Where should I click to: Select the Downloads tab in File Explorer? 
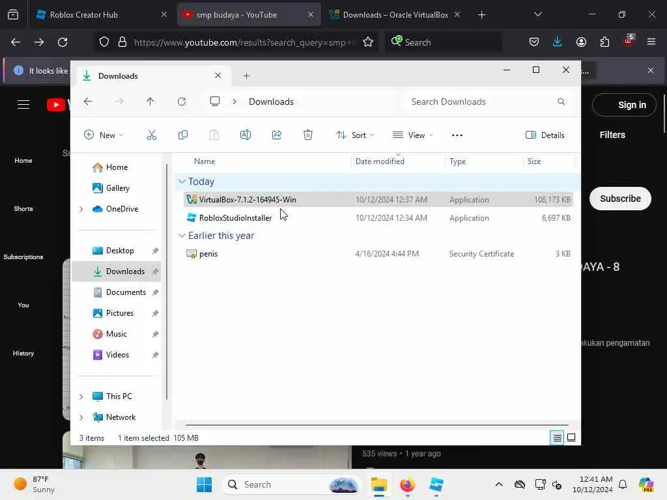(153, 76)
